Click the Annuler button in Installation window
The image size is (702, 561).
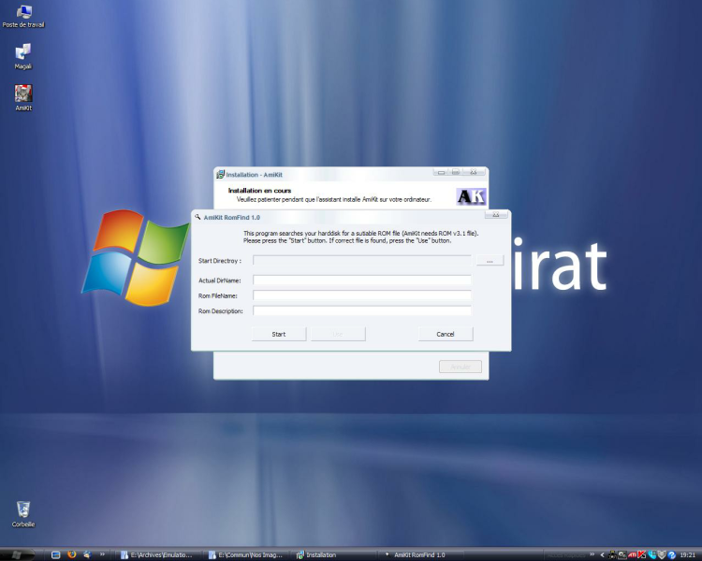tap(461, 367)
